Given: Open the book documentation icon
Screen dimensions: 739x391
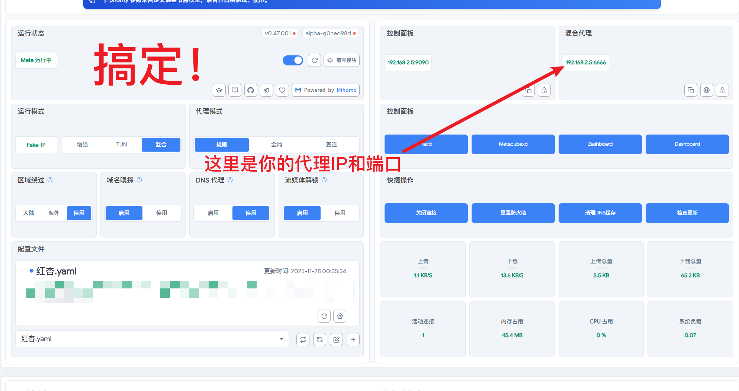Looking at the screenshot, I should click(x=235, y=90).
